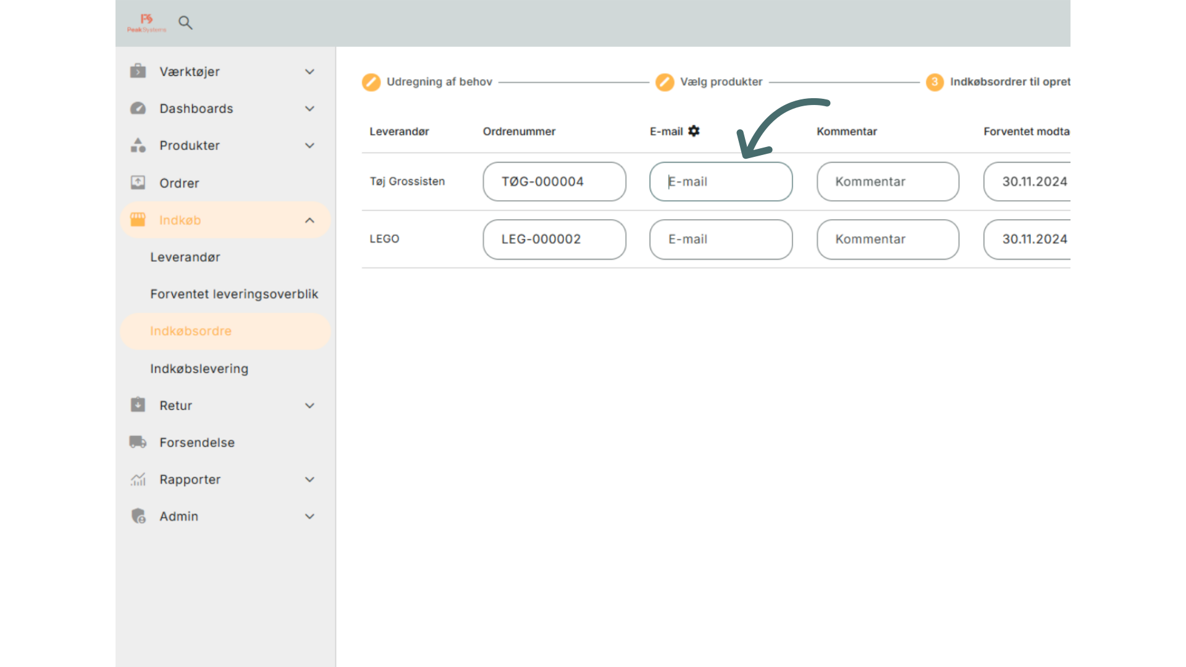
Task: Click the Ordrenummer column header
Action: point(519,132)
